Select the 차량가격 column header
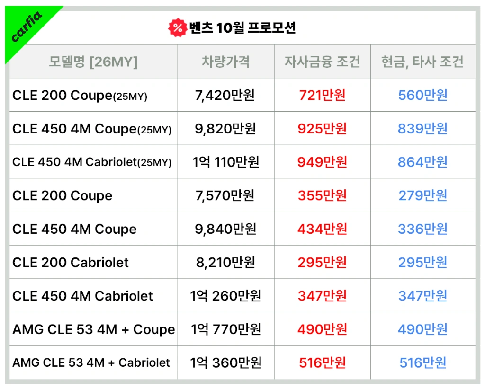The image size is (485, 389). 225,62
